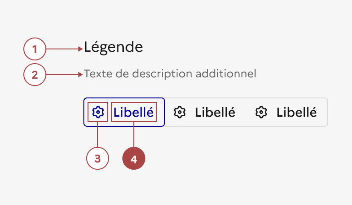Click the word 'additionnel' in the description
Screen dimensions: 352x205
click(x=231, y=74)
